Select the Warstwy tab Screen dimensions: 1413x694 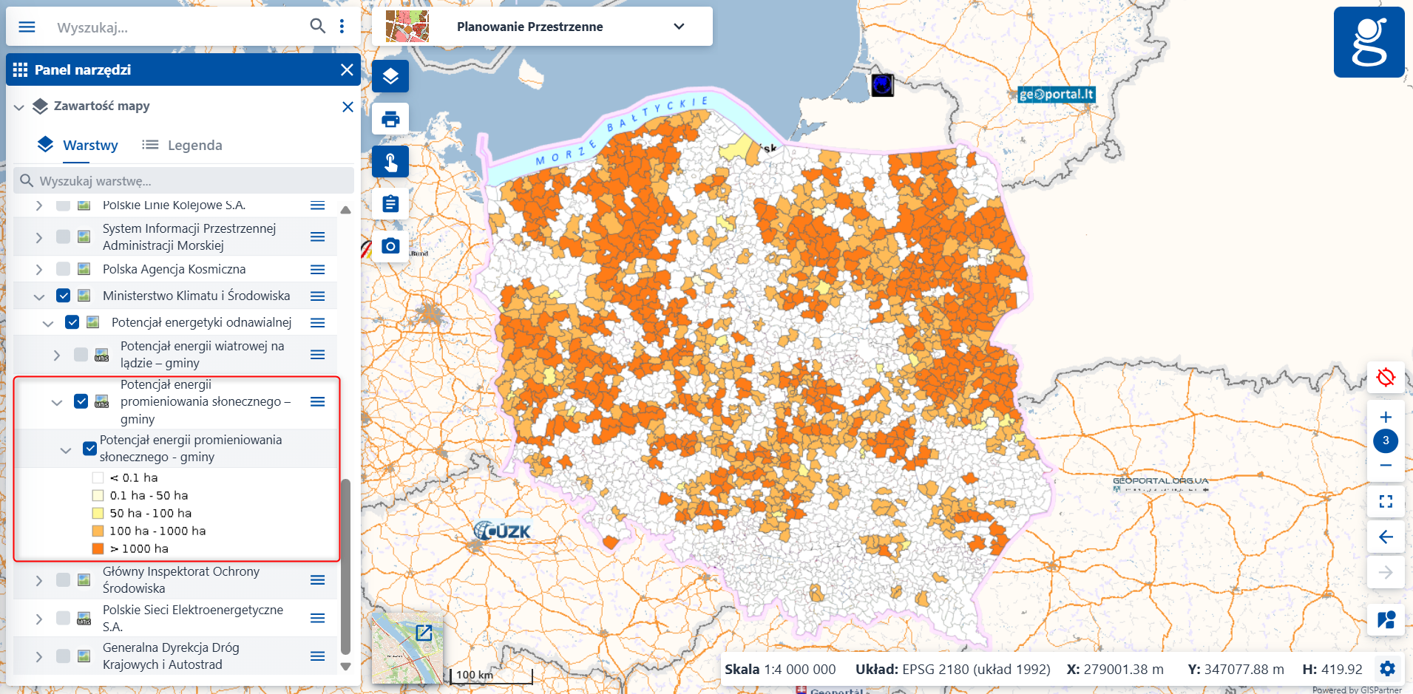pyautogui.click(x=78, y=145)
